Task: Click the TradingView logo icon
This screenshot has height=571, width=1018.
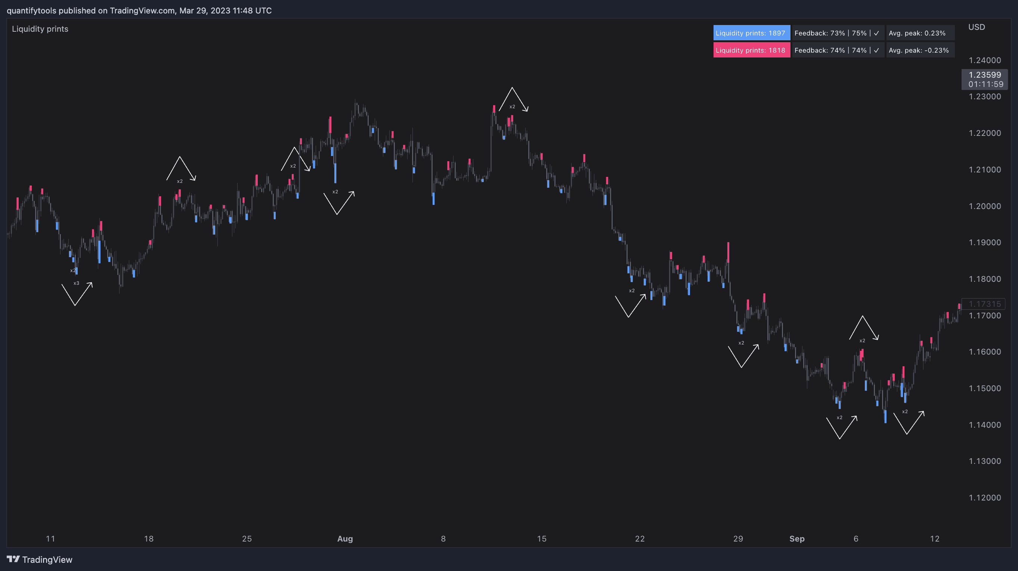Action: tap(13, 559)
